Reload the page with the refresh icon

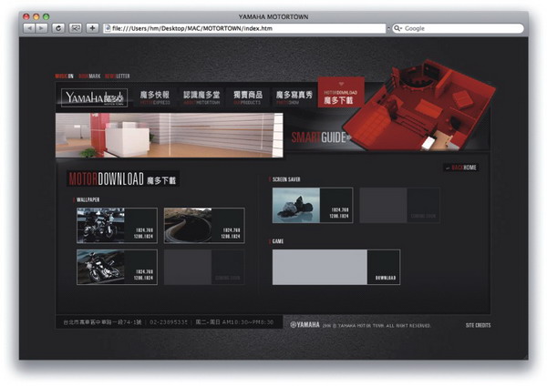[58, 28]
